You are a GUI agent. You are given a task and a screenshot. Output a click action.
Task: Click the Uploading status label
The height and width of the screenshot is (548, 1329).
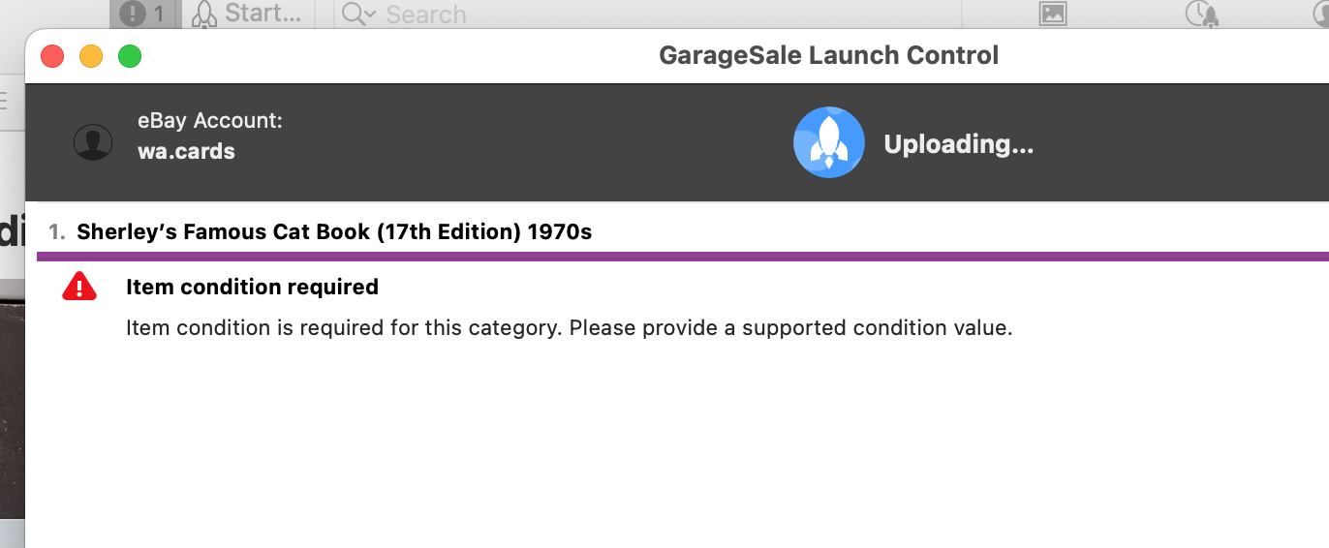click(959, 144)
